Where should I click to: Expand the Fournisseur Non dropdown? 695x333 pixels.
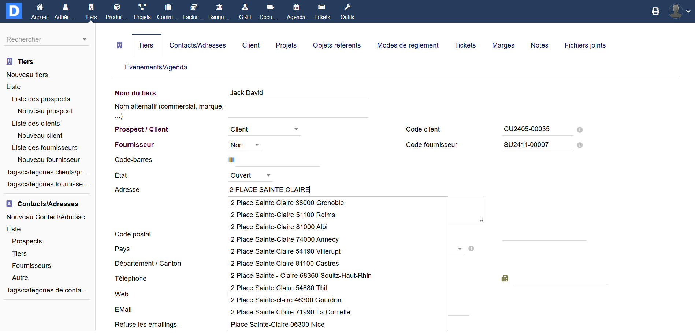pos(245,145)
